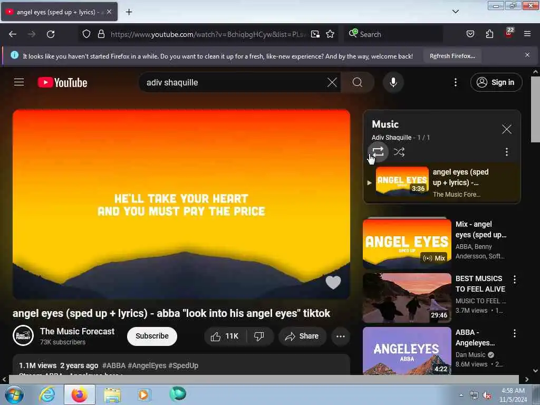Viewport: 540px width, 405px height.
Task: Close the angel eyes tab
Action: coord(109,12)
